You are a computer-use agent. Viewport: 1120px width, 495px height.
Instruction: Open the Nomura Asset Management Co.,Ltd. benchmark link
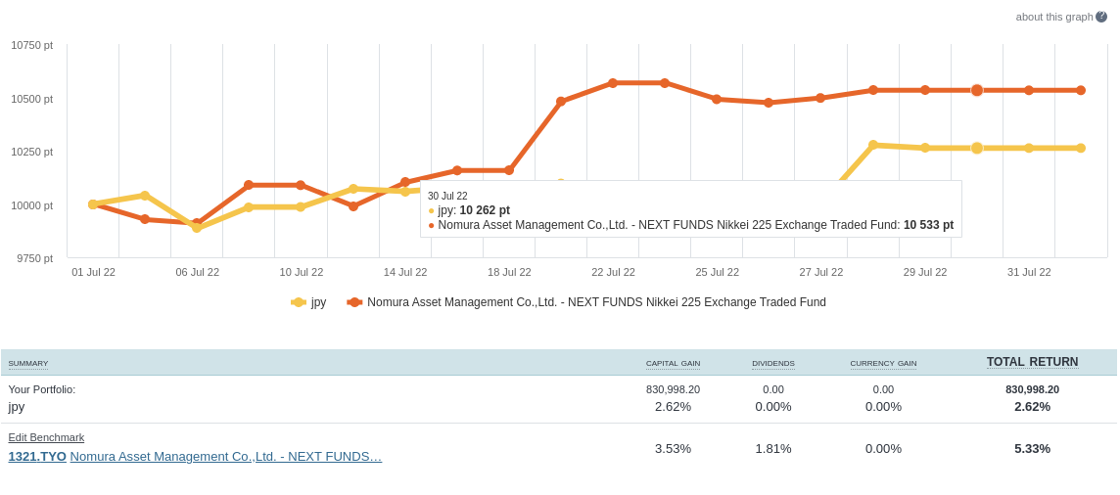click(x=225, y=456)
